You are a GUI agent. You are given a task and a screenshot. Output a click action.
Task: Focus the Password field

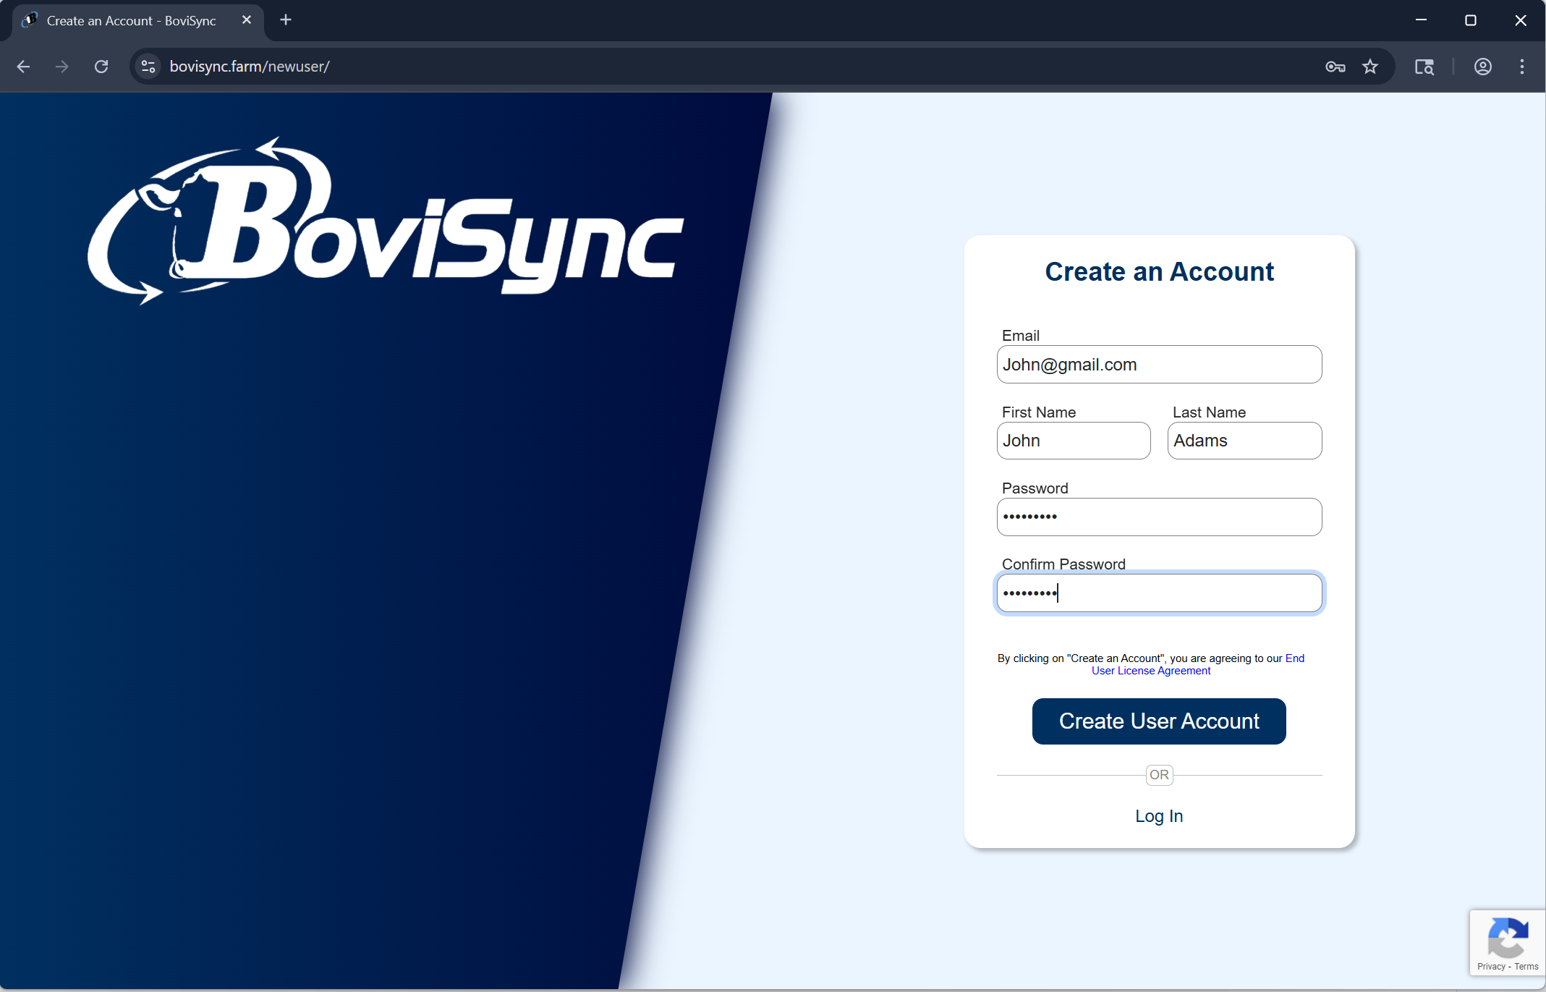tap(1159, 517)
